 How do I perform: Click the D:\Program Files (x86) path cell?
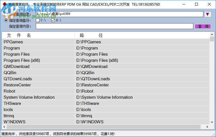pos(142,60)
